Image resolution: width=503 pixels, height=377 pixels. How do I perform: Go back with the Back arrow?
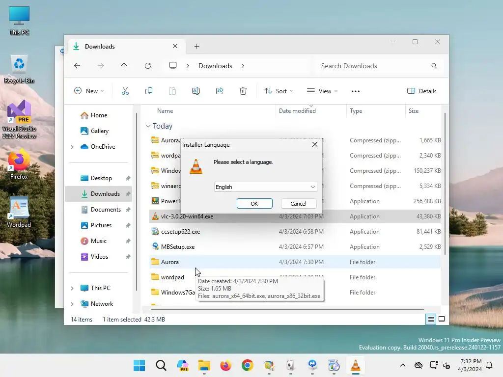(77, 66)
